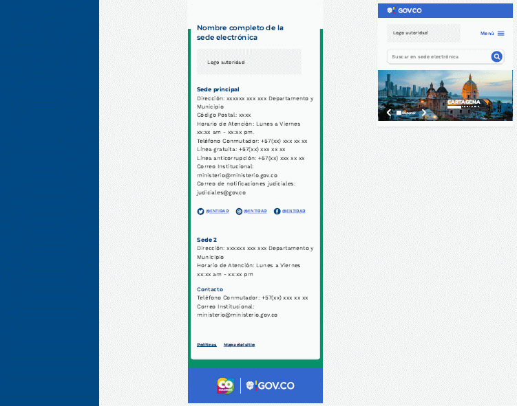The height and width of the screenshot is (406, 517).
Task: Open the Facebook @ENTIDAD link text
Action: (294, 212)
